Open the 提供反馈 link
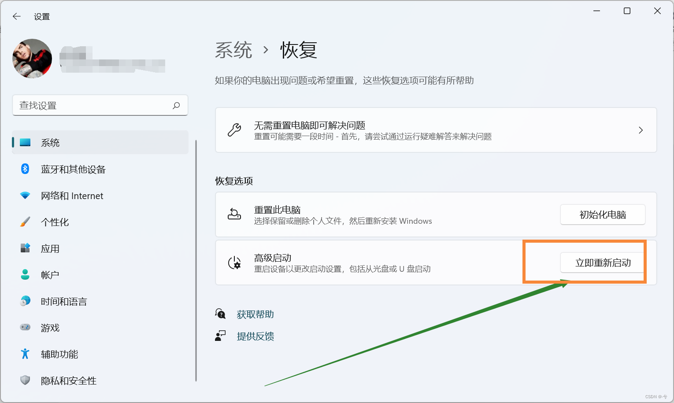Viewport: 674px width, 403px height. (256, 336)
